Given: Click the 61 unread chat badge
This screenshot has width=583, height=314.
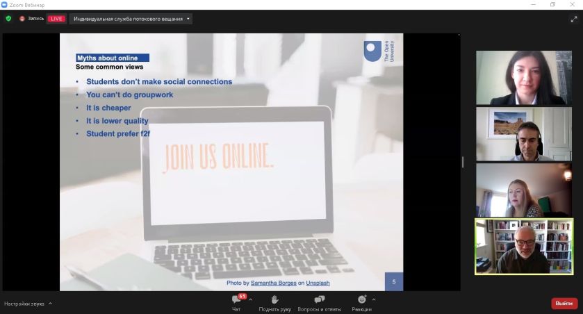Looking at the screenshot, I should pyautogui.click(x=243, y=296).
